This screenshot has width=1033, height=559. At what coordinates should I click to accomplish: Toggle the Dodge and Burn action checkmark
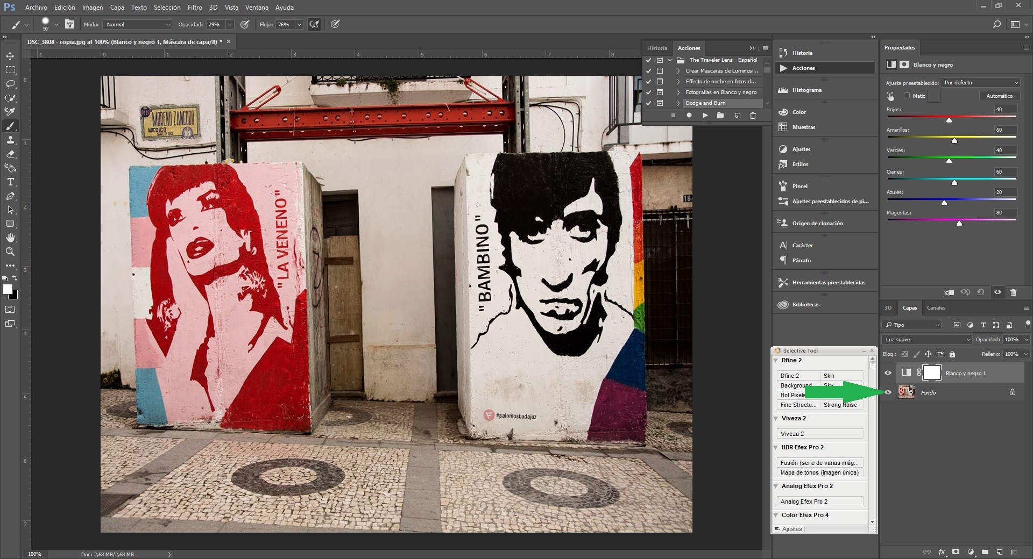coord(648,103)
